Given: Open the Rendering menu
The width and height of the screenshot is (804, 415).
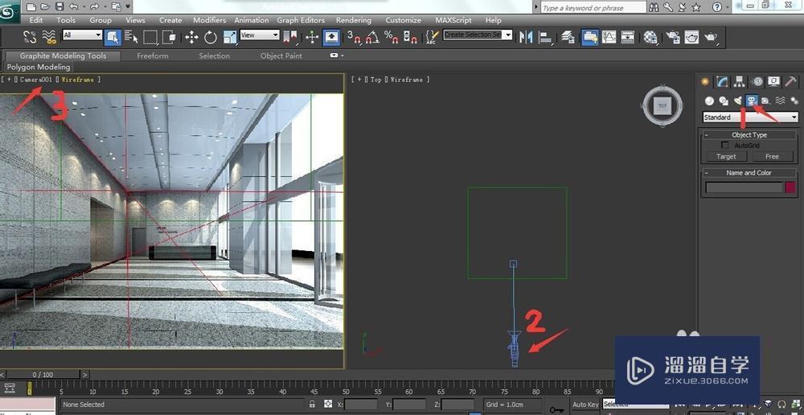Looking at the screenshot, I should coord(353,21).
